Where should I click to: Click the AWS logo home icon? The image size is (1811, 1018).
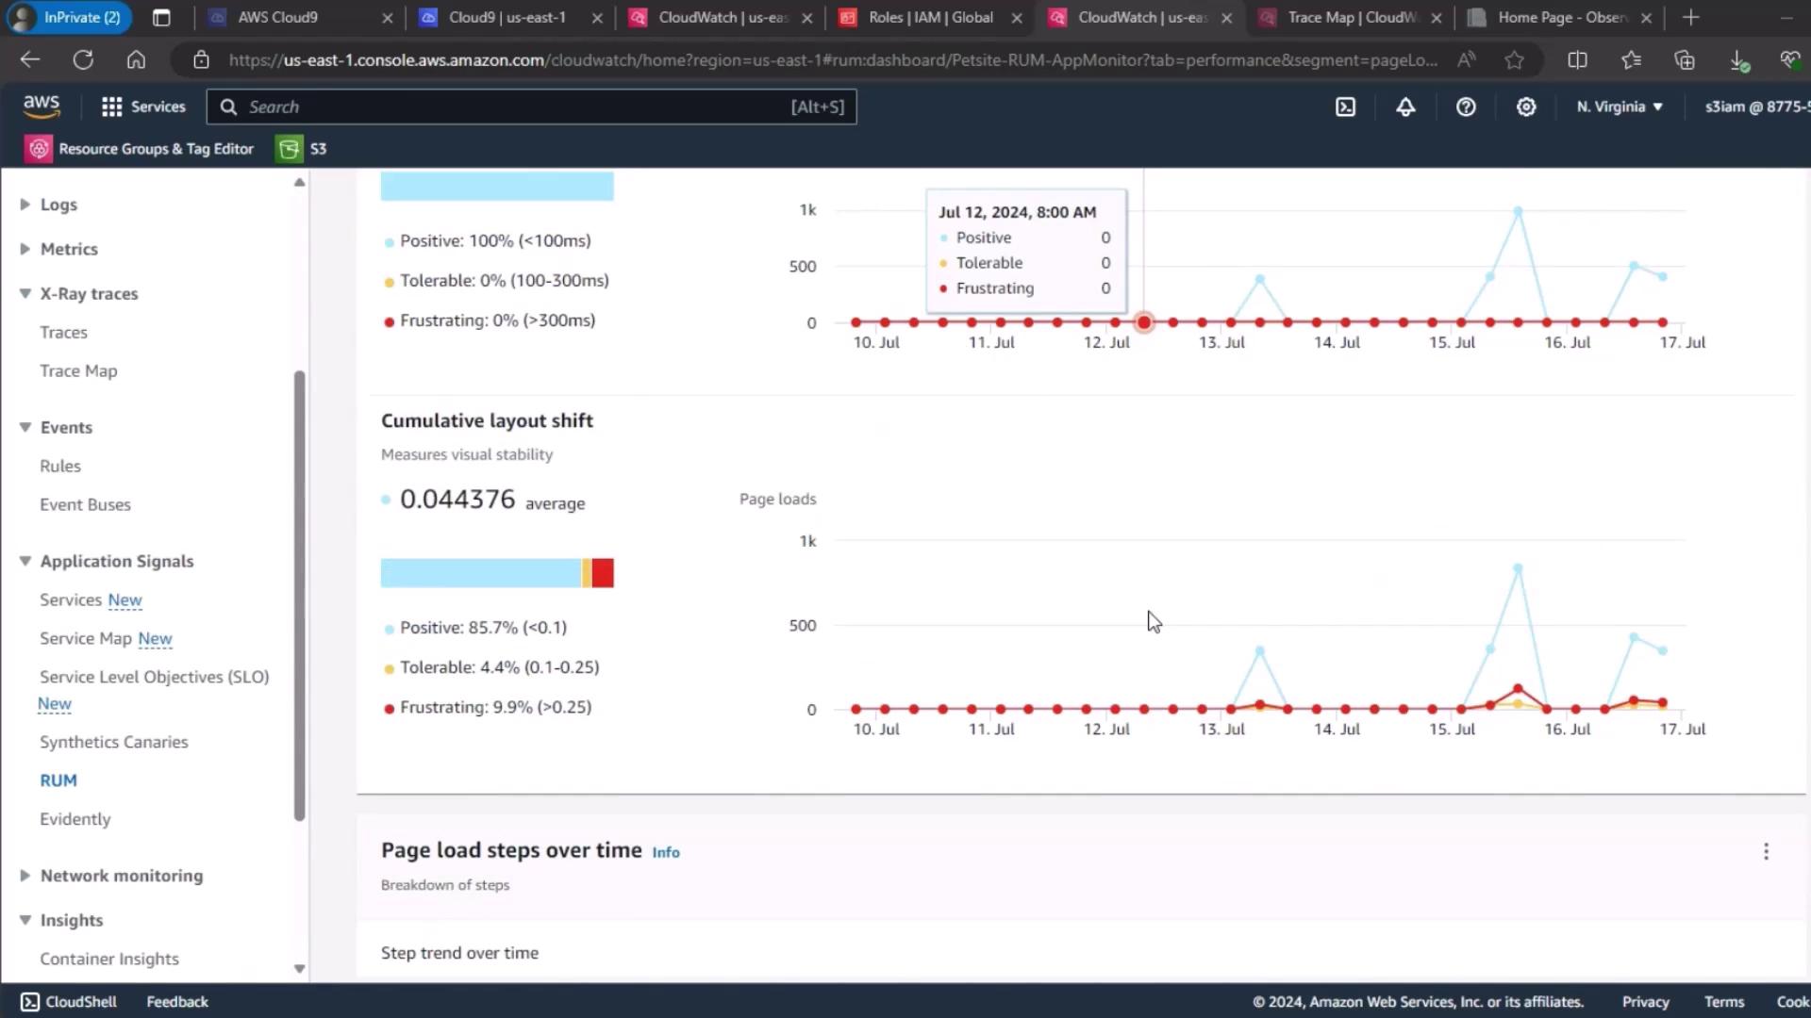(42, 107)
